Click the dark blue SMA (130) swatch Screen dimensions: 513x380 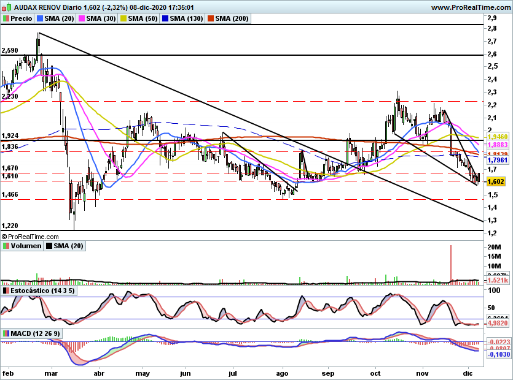pos(165,18)
